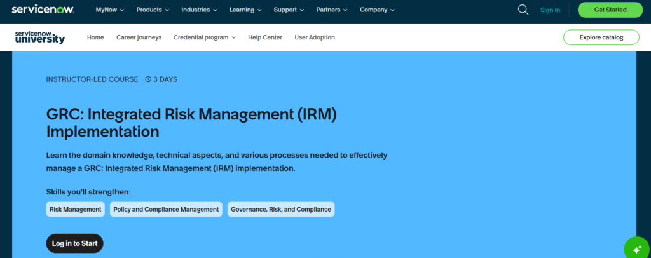The height and width of the screenshot is (258, 651).
Task: Click the 3 DAYS duration text
Action: (x=165, y=79)
